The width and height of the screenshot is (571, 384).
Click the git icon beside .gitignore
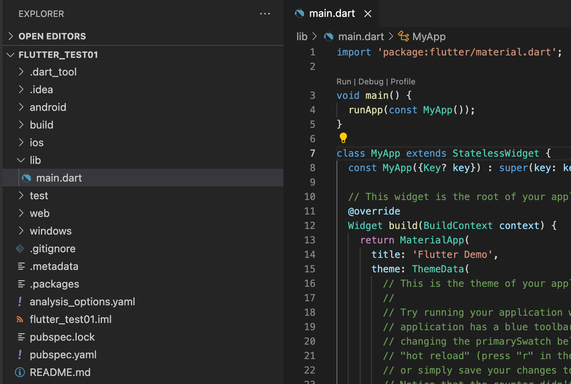pos(20,249)
